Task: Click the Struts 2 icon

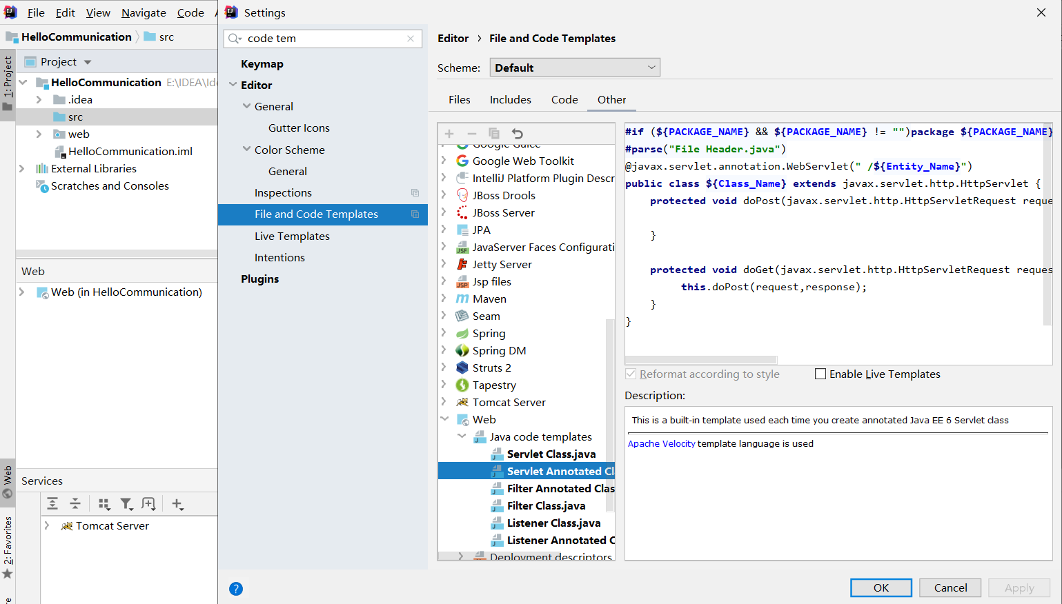Action: pos(462,368)
